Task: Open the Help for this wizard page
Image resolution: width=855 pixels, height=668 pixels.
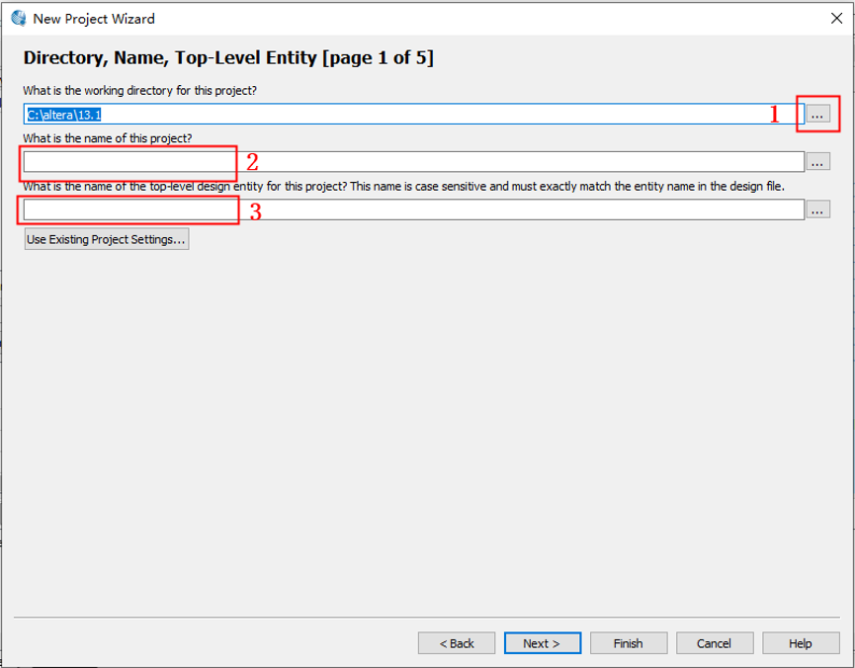Action: [x=800, y=643]
